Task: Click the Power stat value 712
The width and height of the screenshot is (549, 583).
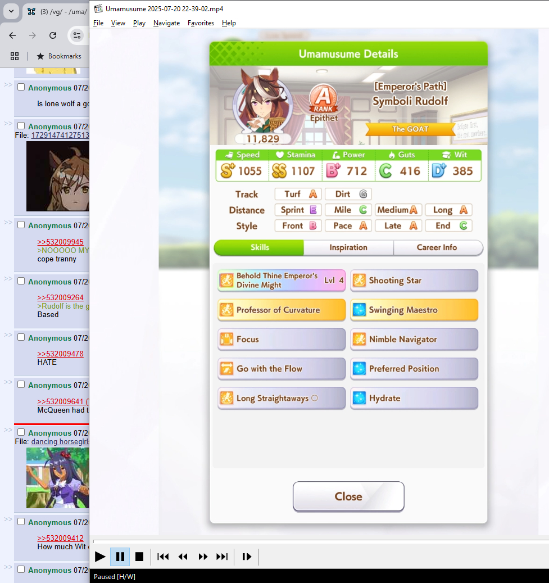Action: point(356,171)
